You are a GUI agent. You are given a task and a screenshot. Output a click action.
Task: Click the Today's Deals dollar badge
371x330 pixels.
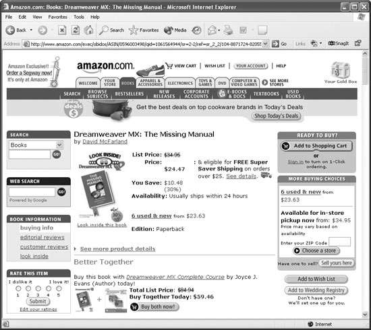click(x=74, y=109)
